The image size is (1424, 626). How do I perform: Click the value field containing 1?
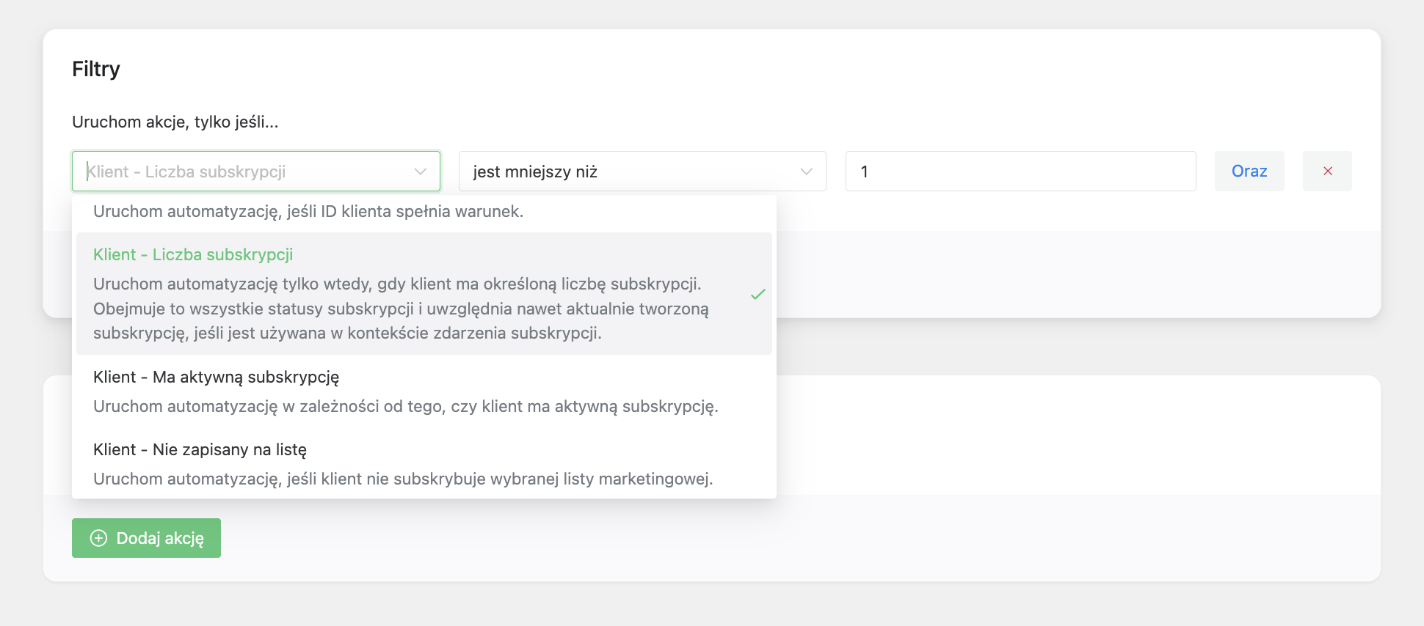click(x=1020, y=172)
